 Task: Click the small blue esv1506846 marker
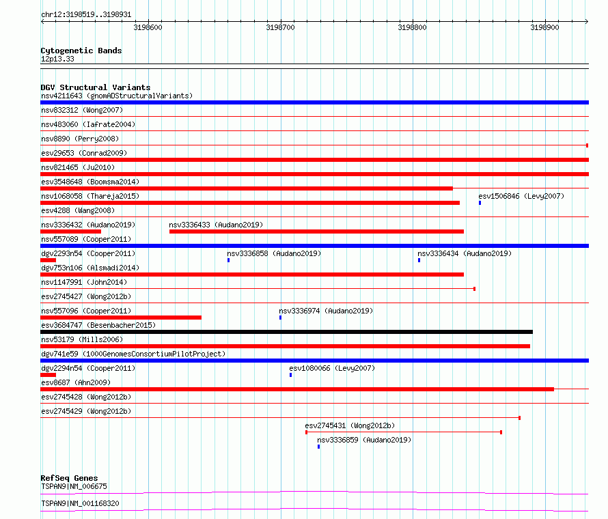pyautogui.click(x=480, y=203)
